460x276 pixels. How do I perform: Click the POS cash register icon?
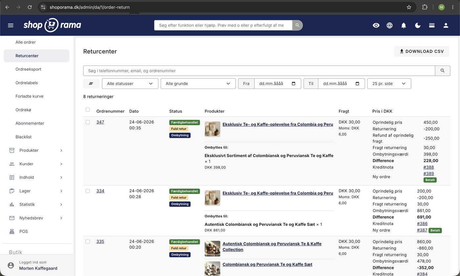click(12, 231)
